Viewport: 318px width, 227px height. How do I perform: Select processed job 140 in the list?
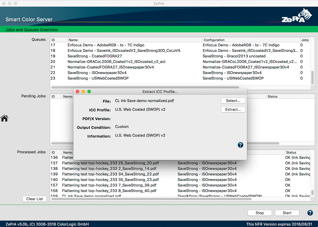116,180
